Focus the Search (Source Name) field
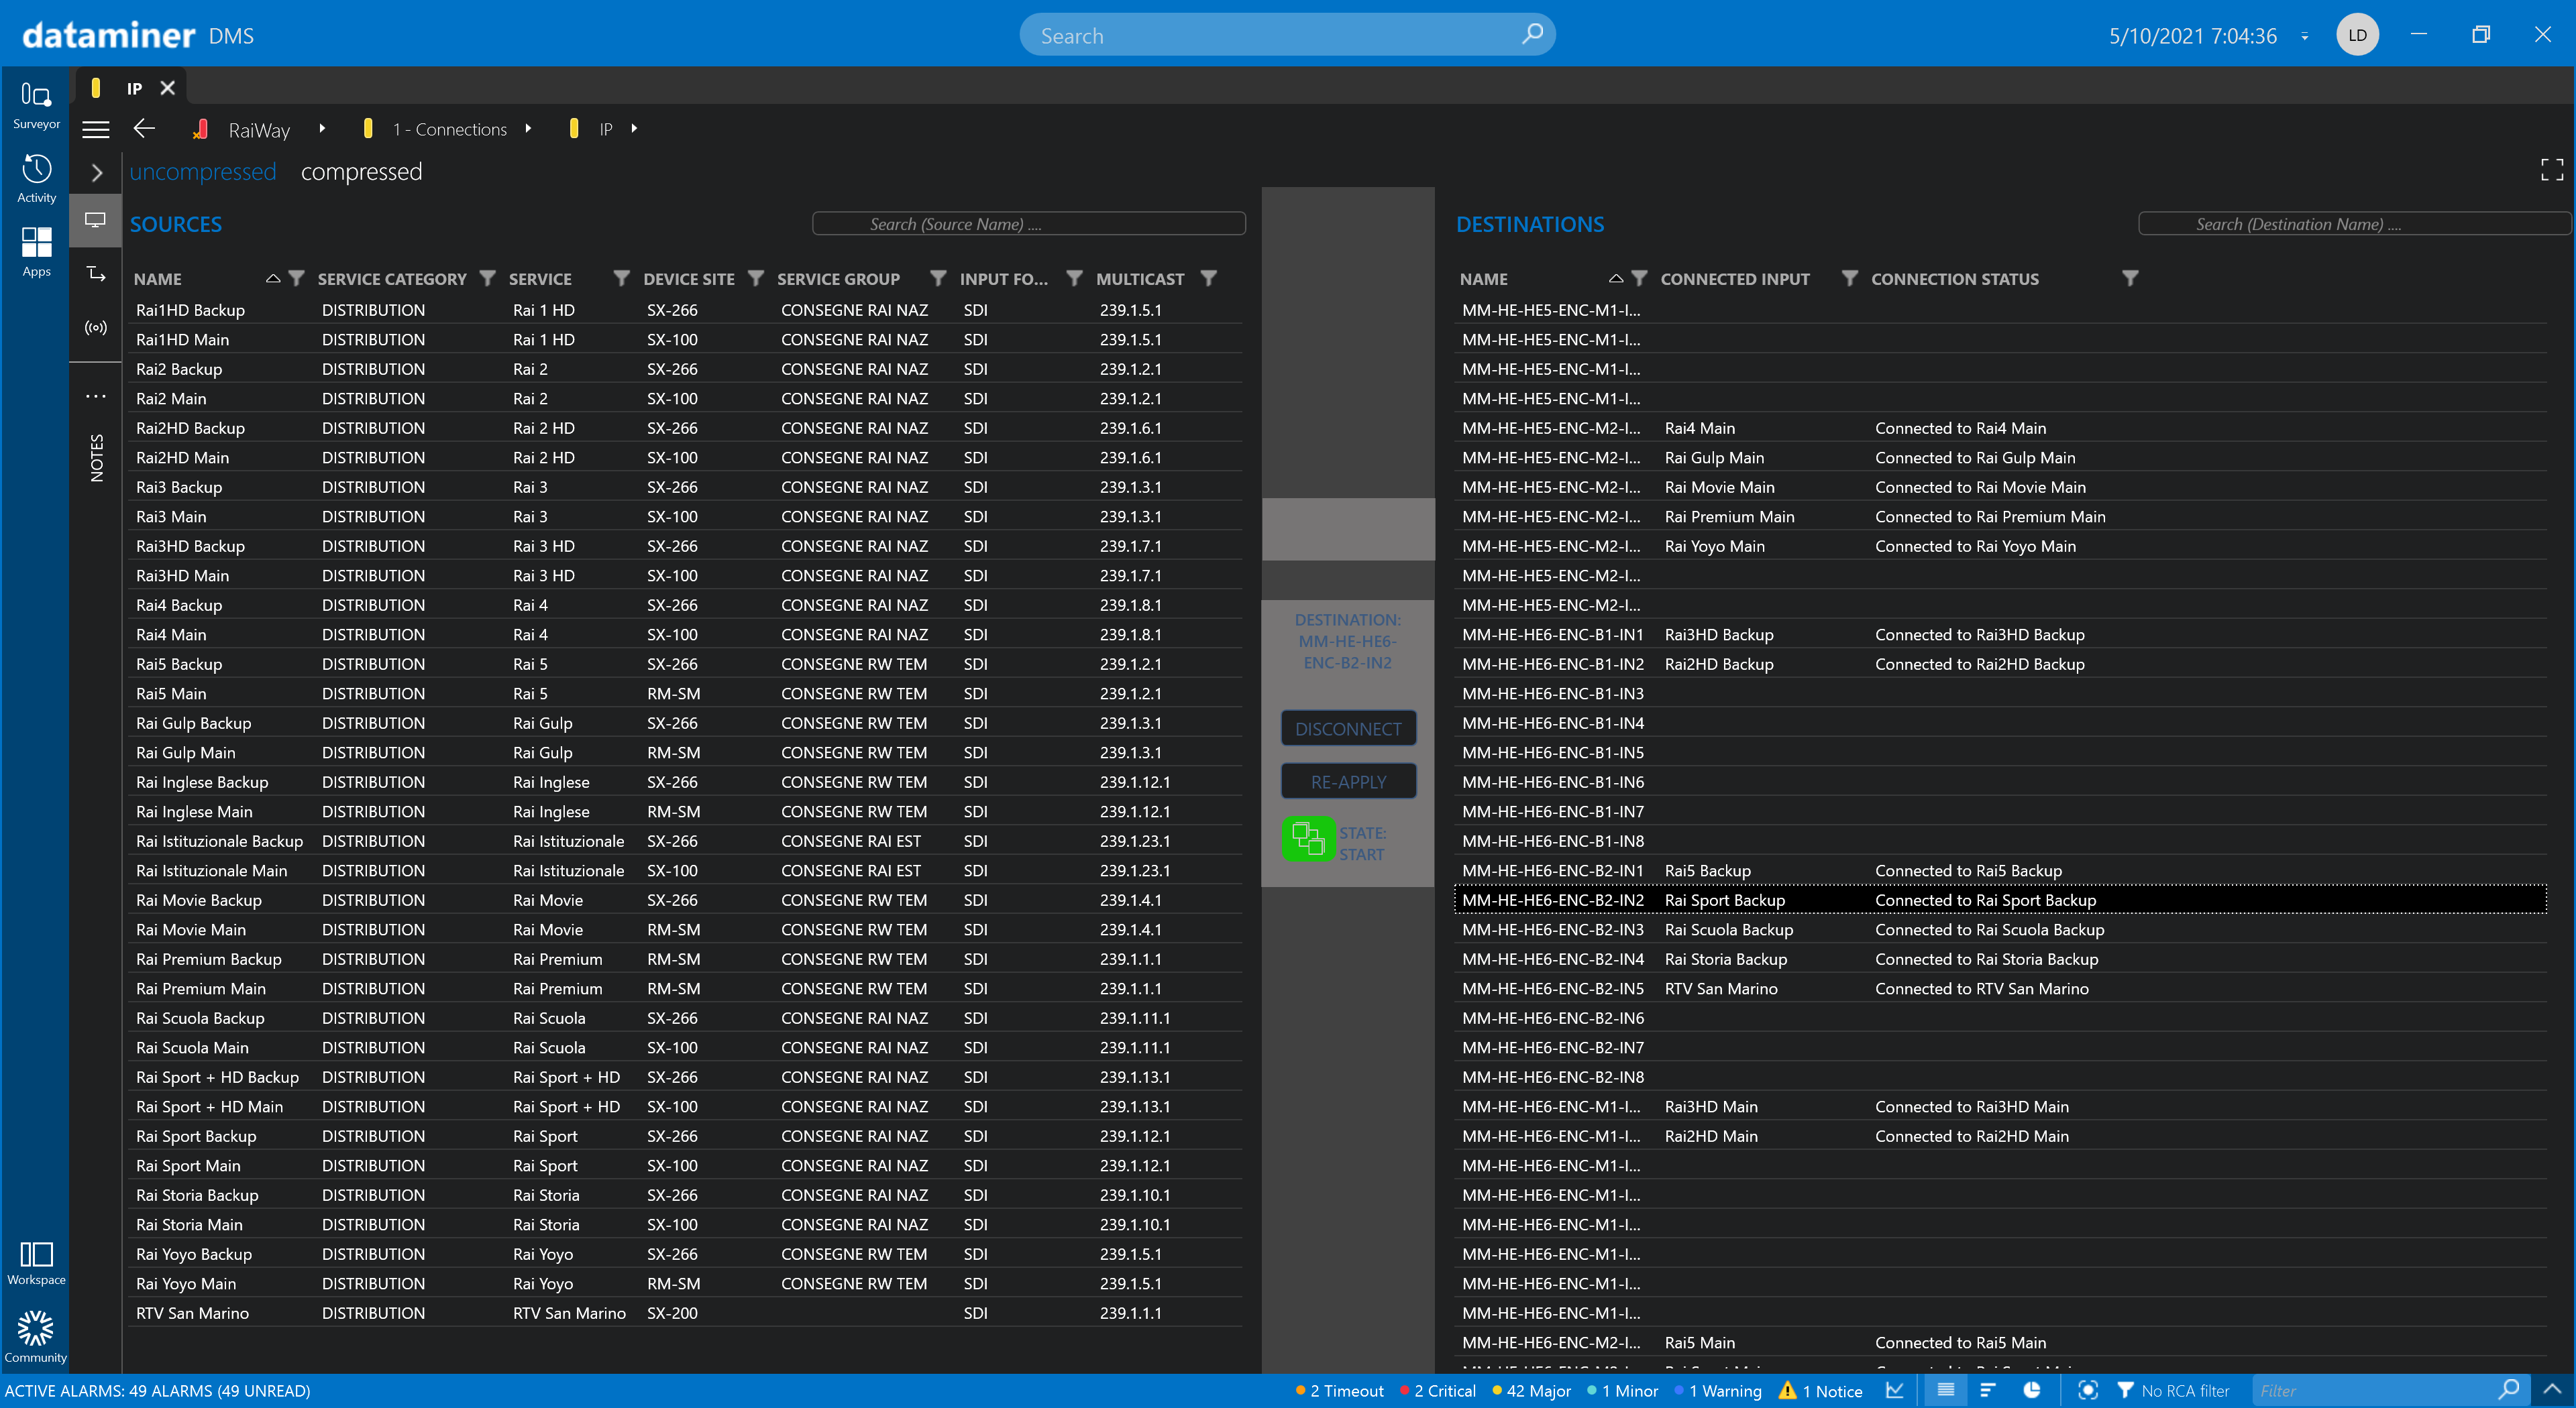 (x=1028, y=224)
